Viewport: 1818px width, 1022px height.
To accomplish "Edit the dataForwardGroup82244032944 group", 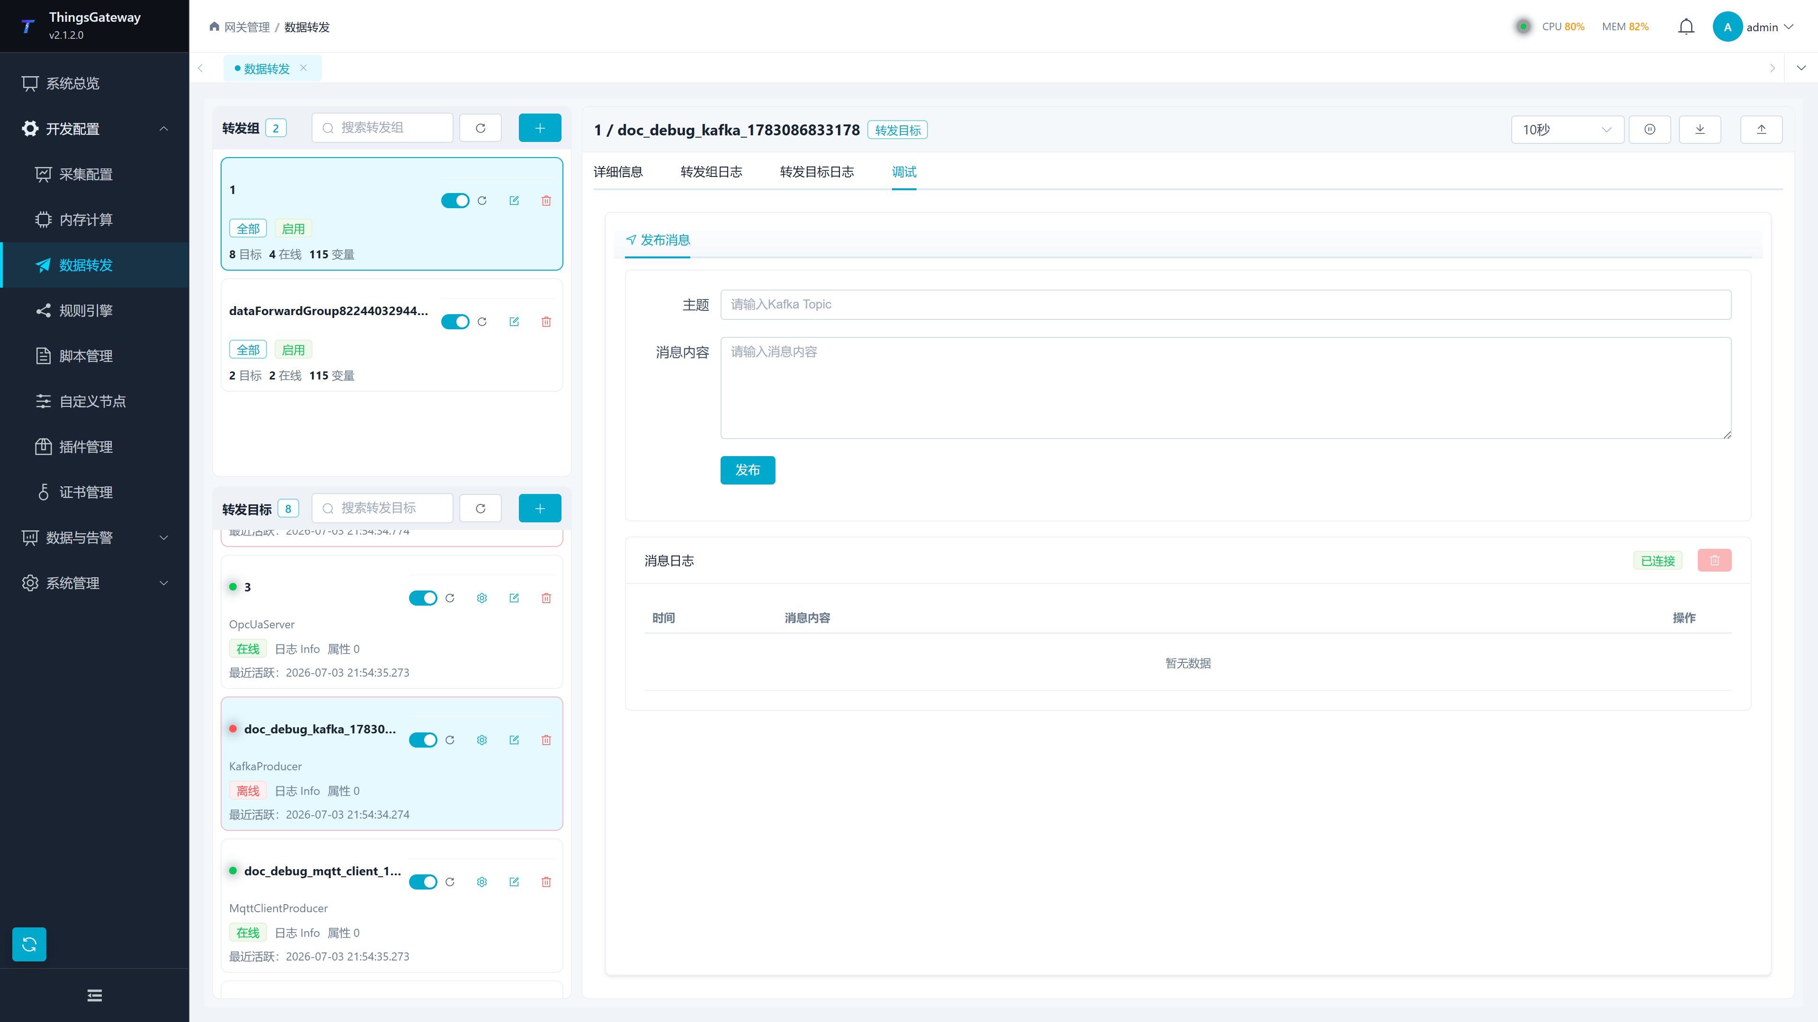I will (x=514, y=322).
